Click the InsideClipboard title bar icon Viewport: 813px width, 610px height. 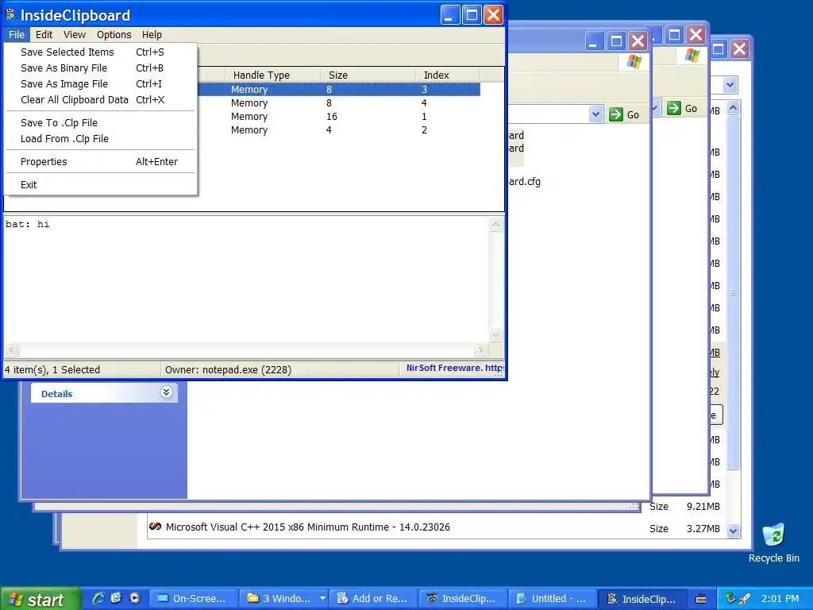11,15
